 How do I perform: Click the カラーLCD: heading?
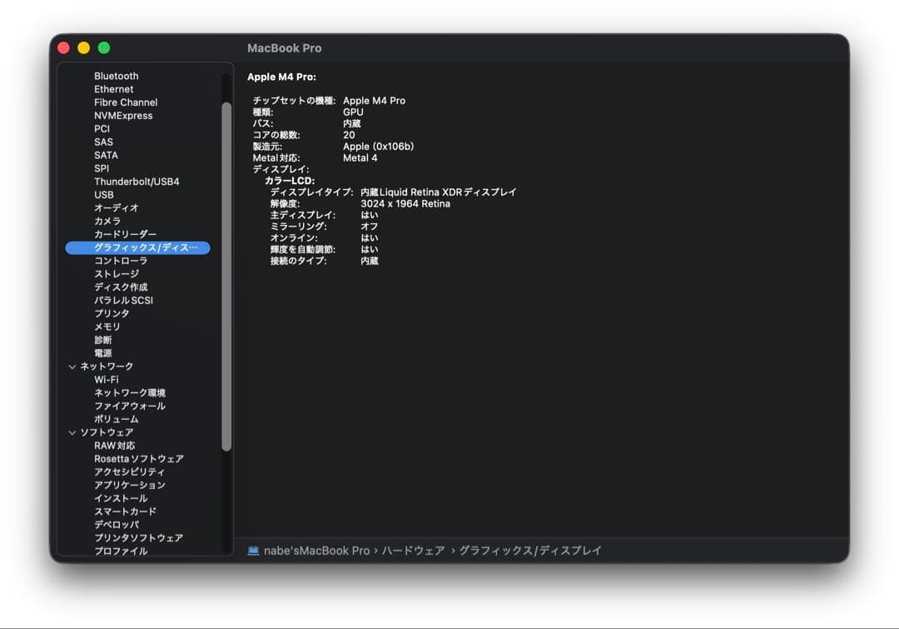[x=290, y=181]
